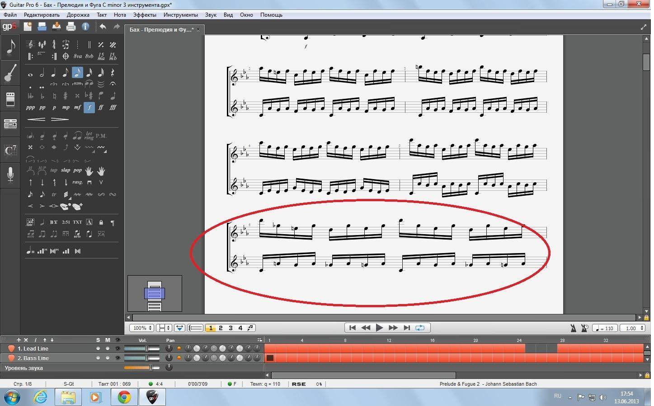Screen dimensions: 654x406
Task: Solo the Bass Line track
Action: tap(98, 358)
